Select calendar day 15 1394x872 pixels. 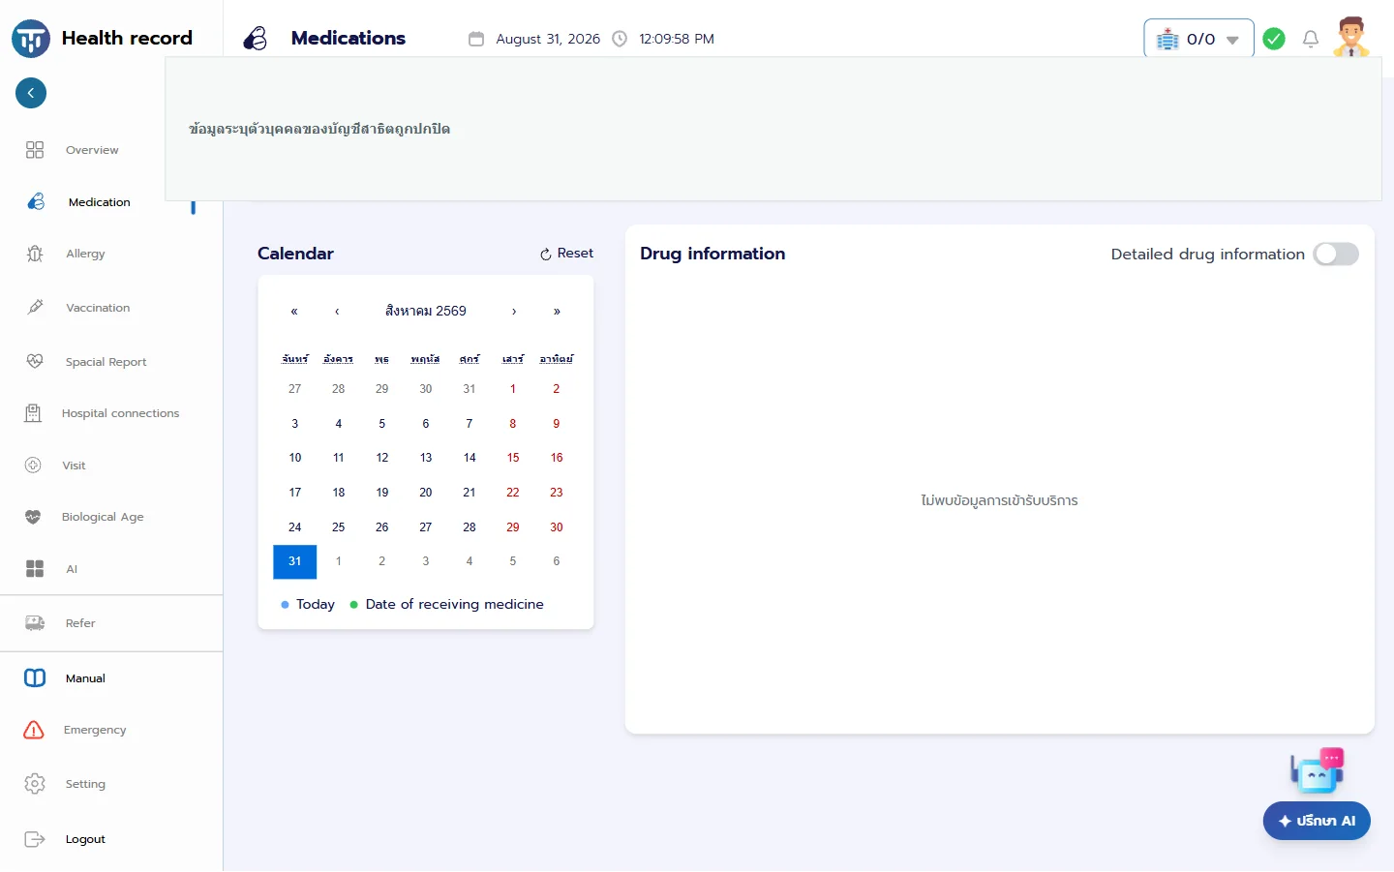[x=513, y=458]
